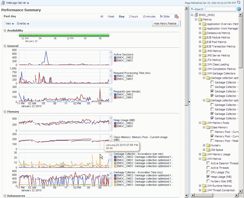Click the Slider play icon
The width and height of the screenshot is (244, 198).
(x=161, y=16)
